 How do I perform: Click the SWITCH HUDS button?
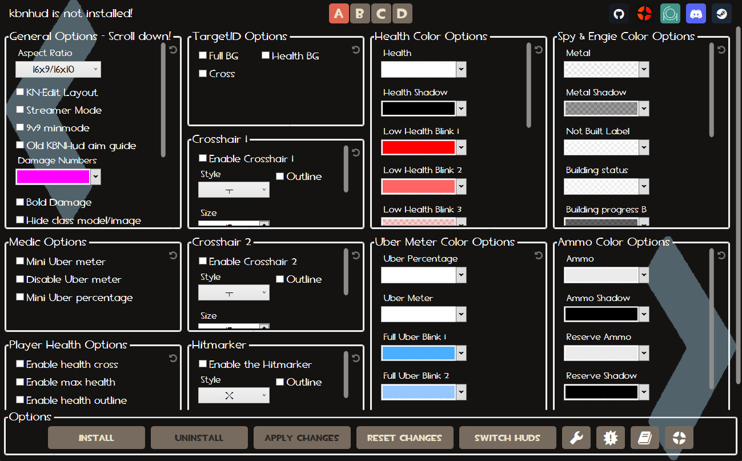tap(507, 437)
